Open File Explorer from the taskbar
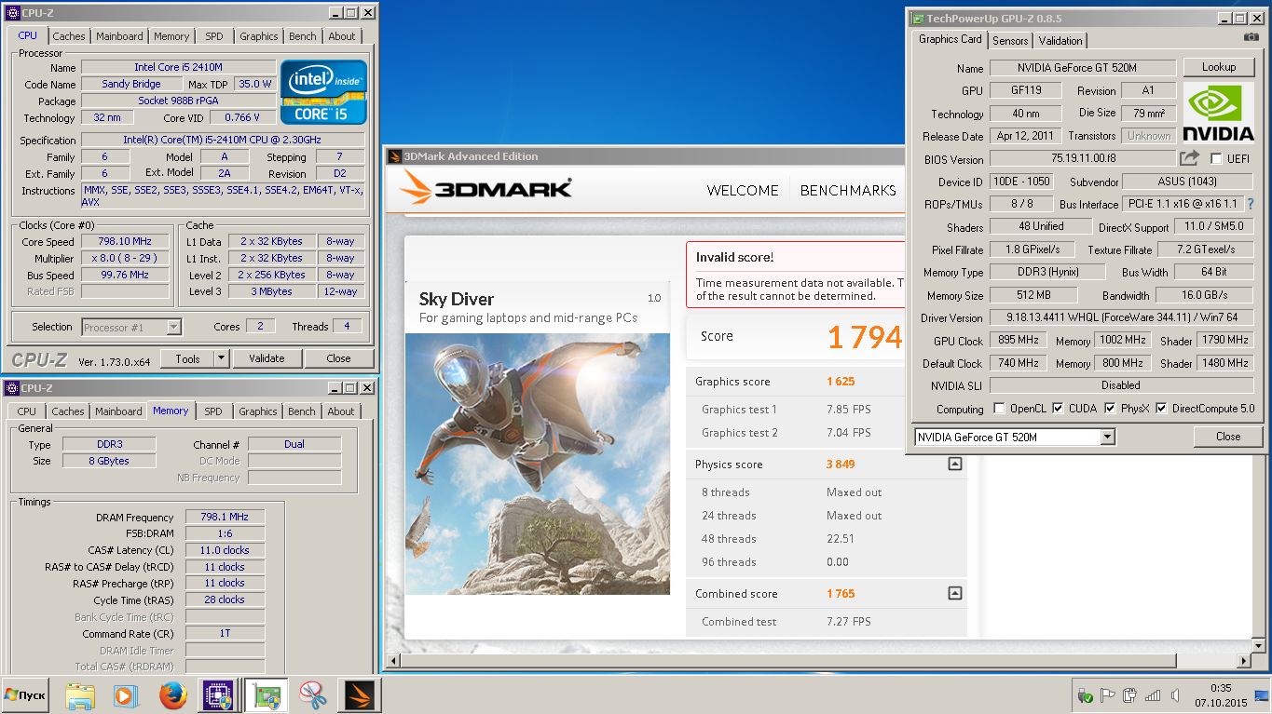Image resolution: width=1272 pixels, height=714 pixels. 80,695
